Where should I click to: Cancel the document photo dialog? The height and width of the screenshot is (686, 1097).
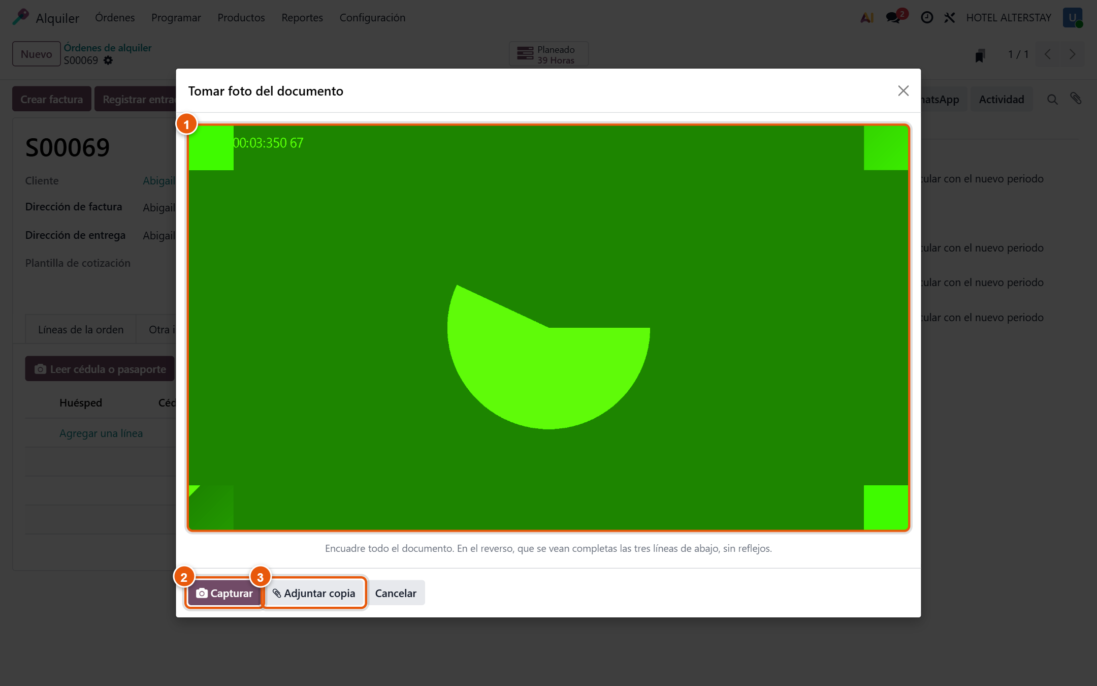pos(396,593)
